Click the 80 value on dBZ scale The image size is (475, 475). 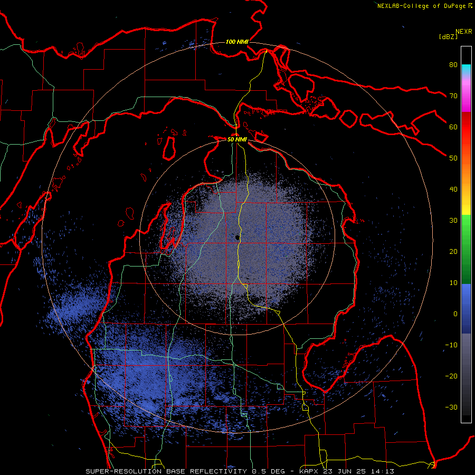pos(453,64)
